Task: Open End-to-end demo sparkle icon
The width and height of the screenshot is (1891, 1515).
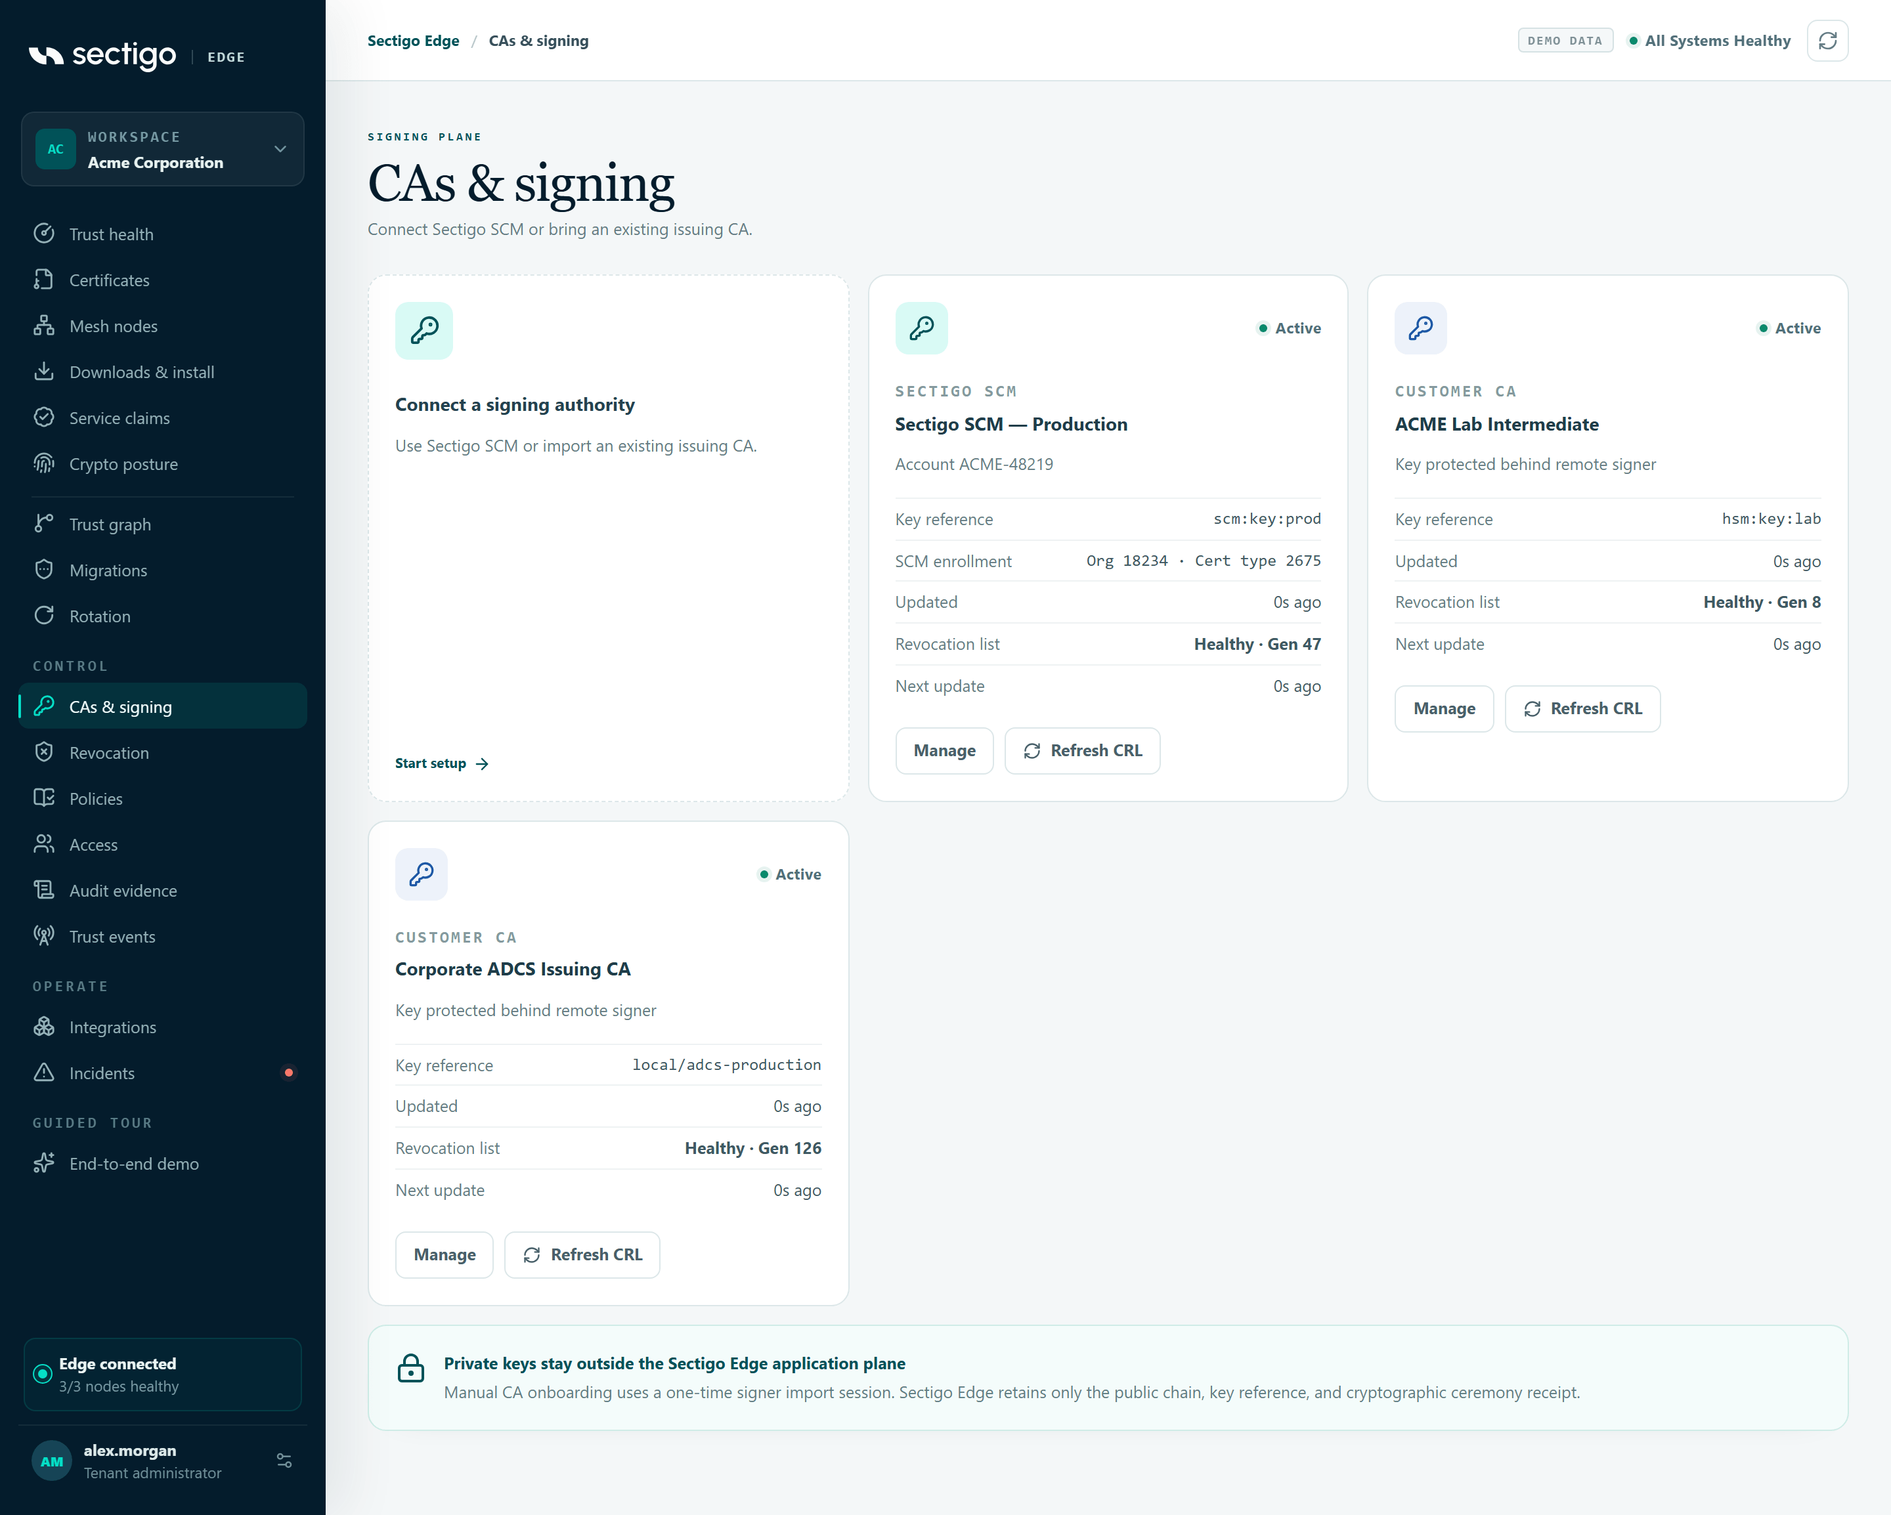Action: point(44,1163)
